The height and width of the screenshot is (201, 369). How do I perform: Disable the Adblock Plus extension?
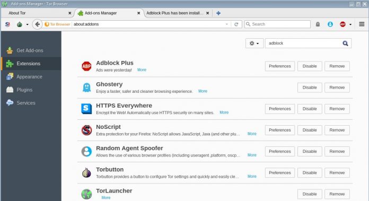[x=310, y=66]
